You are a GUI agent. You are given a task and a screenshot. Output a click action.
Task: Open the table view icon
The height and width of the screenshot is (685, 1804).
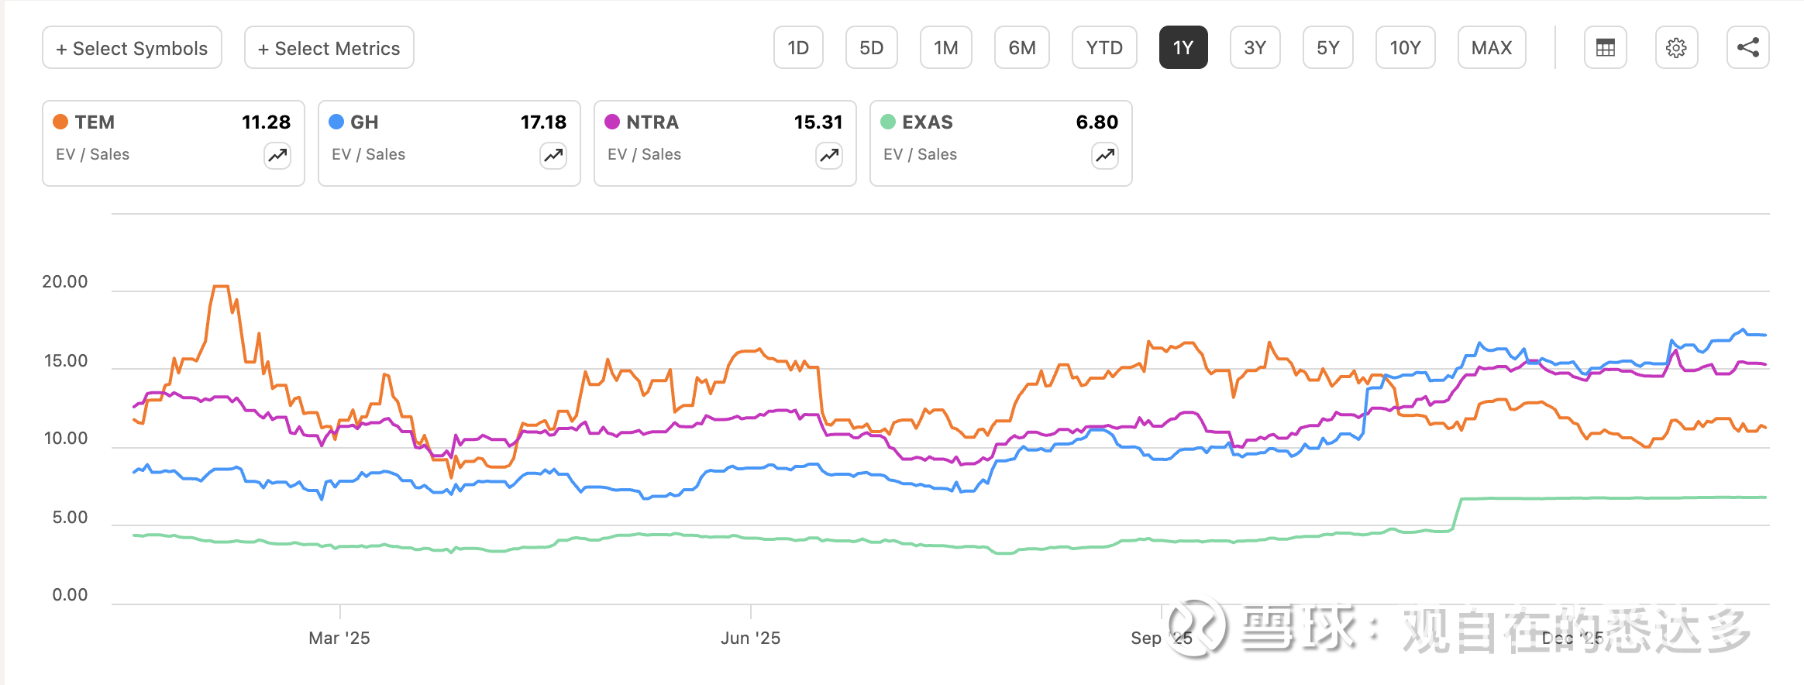tap(1605, 48)
